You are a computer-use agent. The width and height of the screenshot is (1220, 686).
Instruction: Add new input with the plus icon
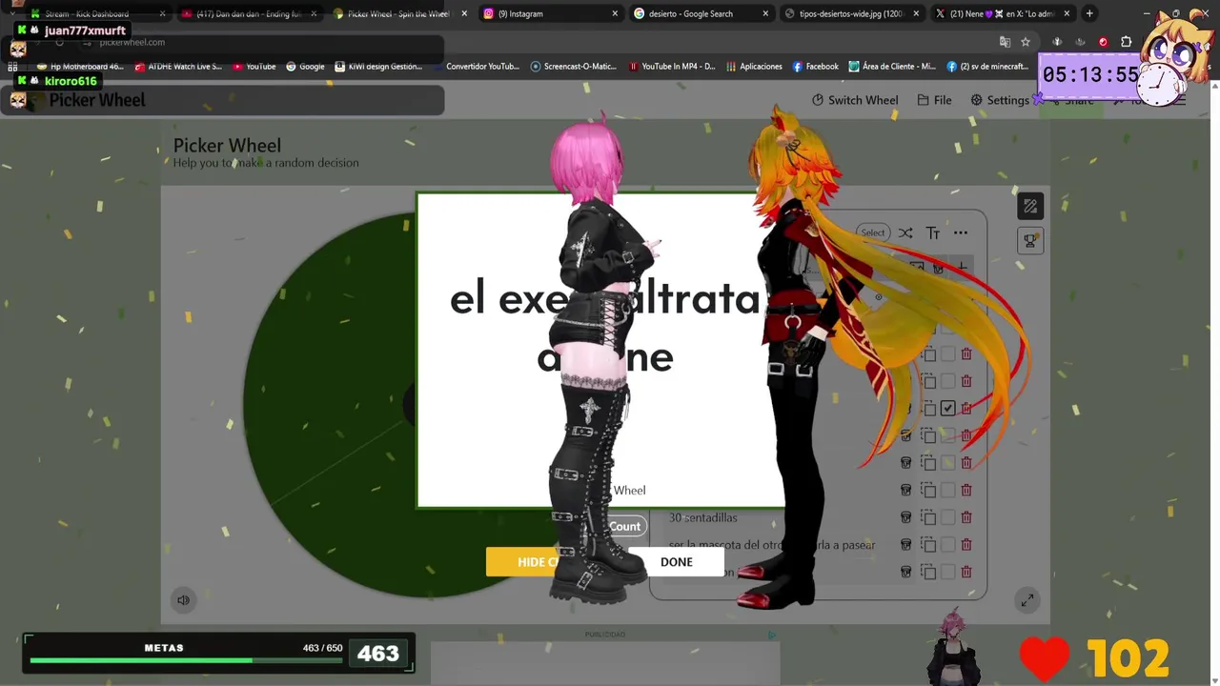[963, 269]
